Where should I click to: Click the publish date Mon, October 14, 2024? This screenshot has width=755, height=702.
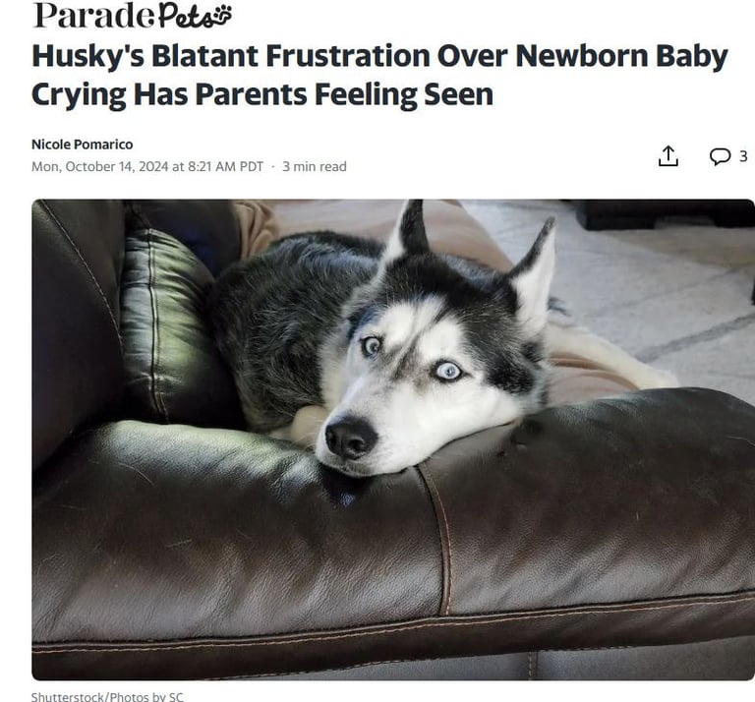(99, 166)
